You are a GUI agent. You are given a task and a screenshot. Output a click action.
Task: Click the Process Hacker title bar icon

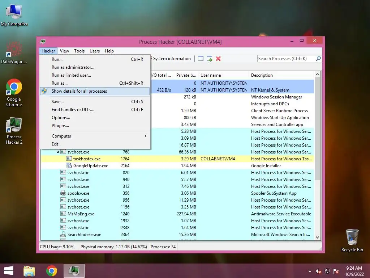coord(43,42)
